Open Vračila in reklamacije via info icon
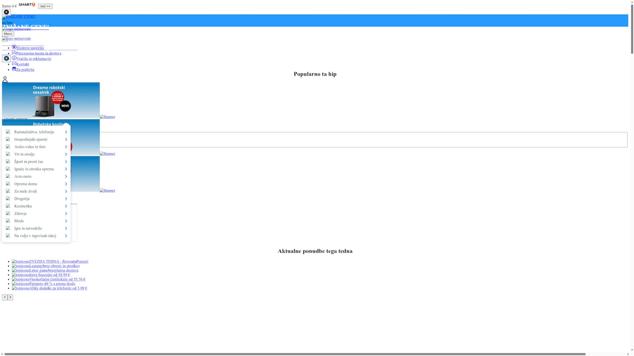Viewport: 634px width, 356px height. (14, 58)
